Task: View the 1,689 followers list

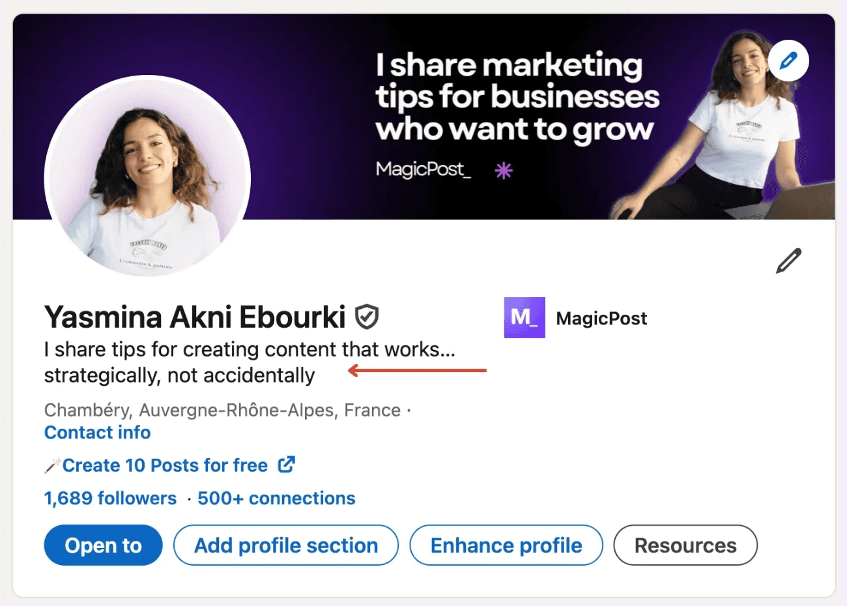Action: click(109, 498)
